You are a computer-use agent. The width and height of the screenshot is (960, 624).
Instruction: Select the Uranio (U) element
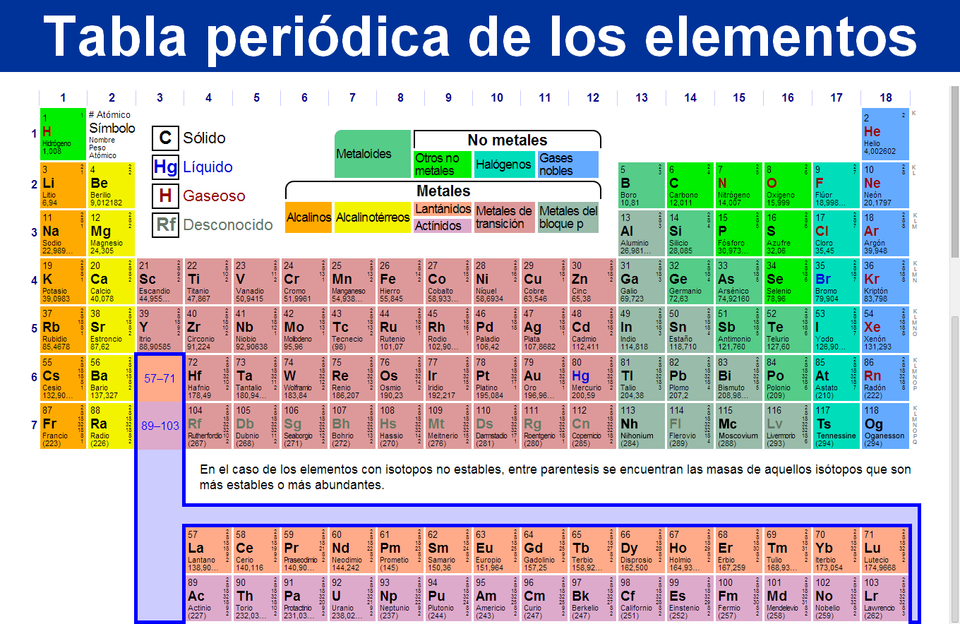[352, 598]
